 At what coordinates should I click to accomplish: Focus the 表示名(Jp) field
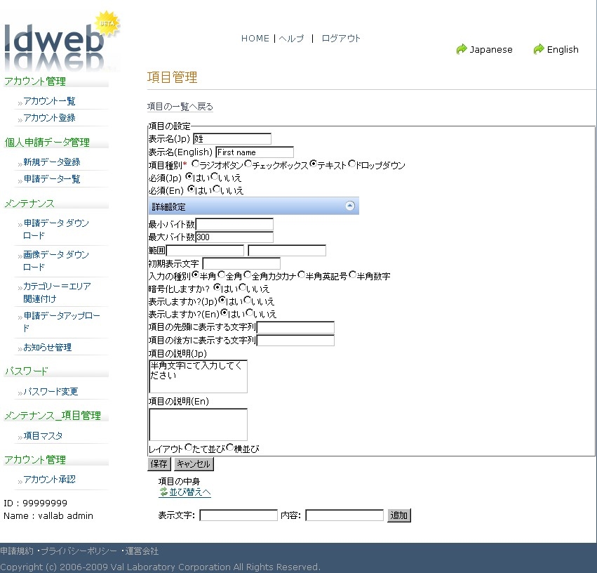point(232,138)
